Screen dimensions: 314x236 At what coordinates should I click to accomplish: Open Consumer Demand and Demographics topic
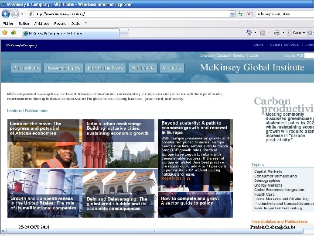tap(275, 178)
